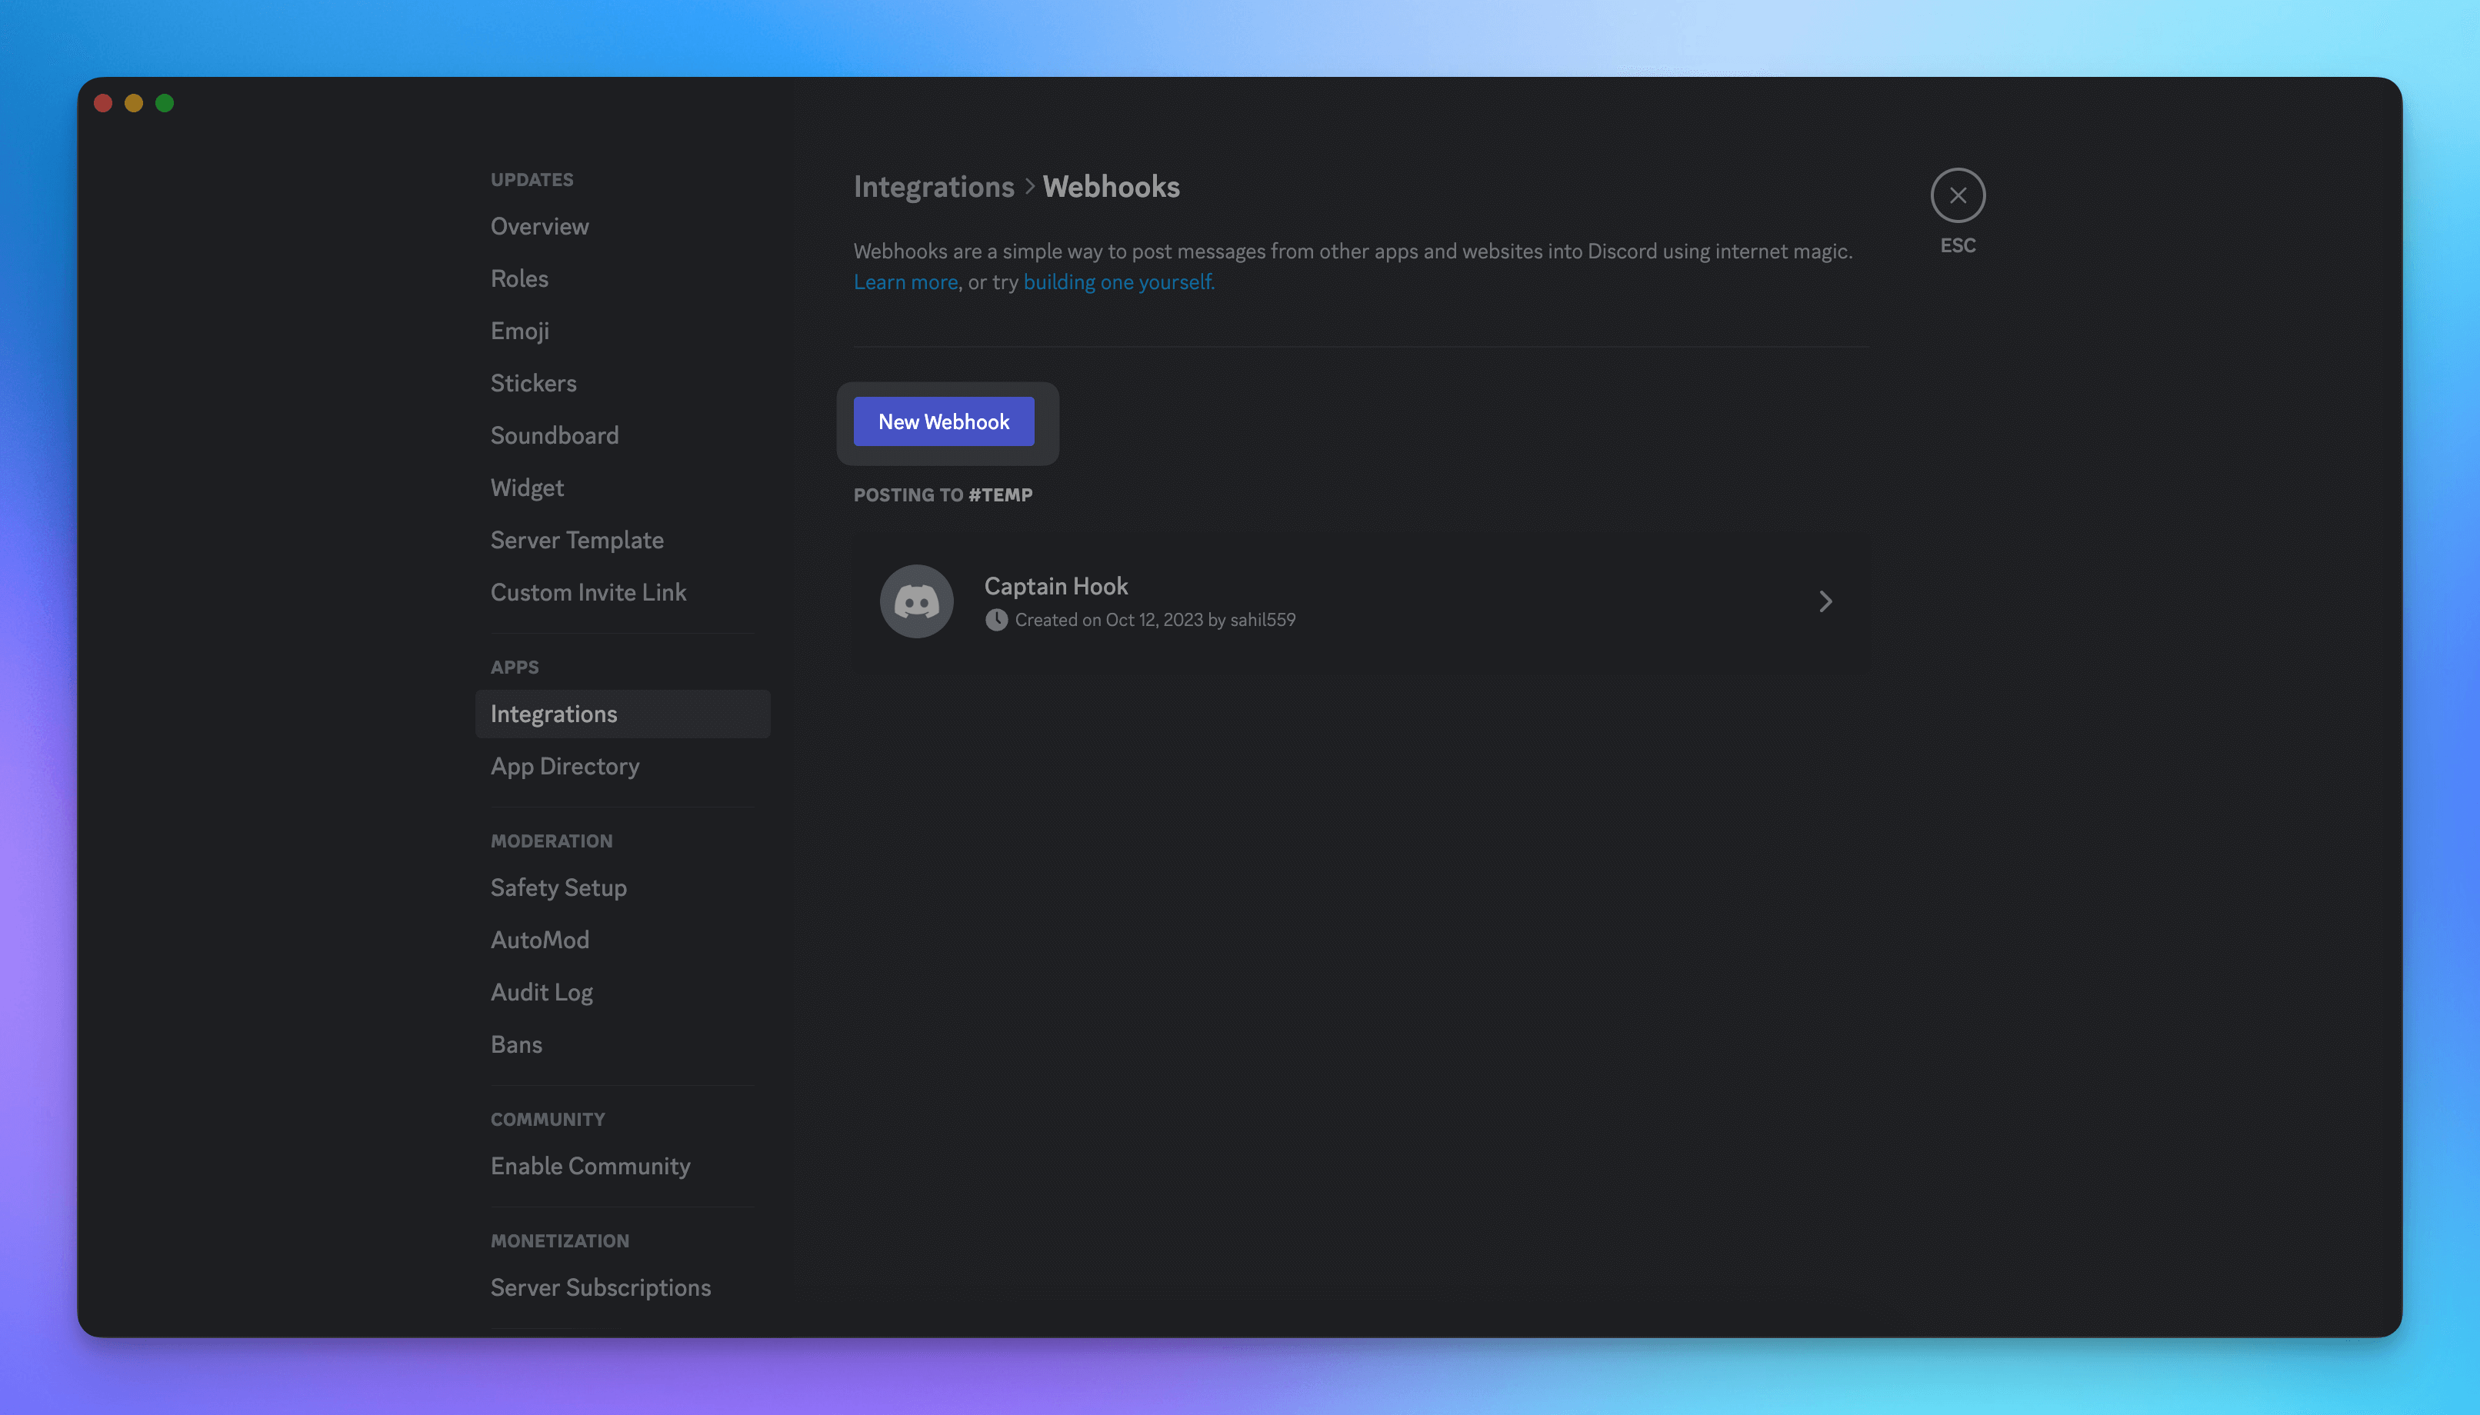Image resolution: width=2480 pixels, height=1415 pixels.
Task: Go back to Integrations breadcrumb
Action: (x=933, y=187)
